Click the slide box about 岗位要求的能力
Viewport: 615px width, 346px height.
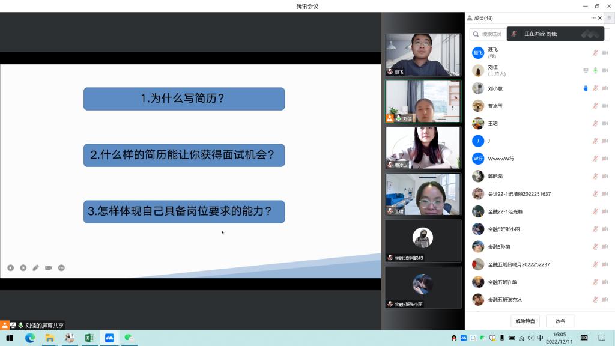pos(184,211)
